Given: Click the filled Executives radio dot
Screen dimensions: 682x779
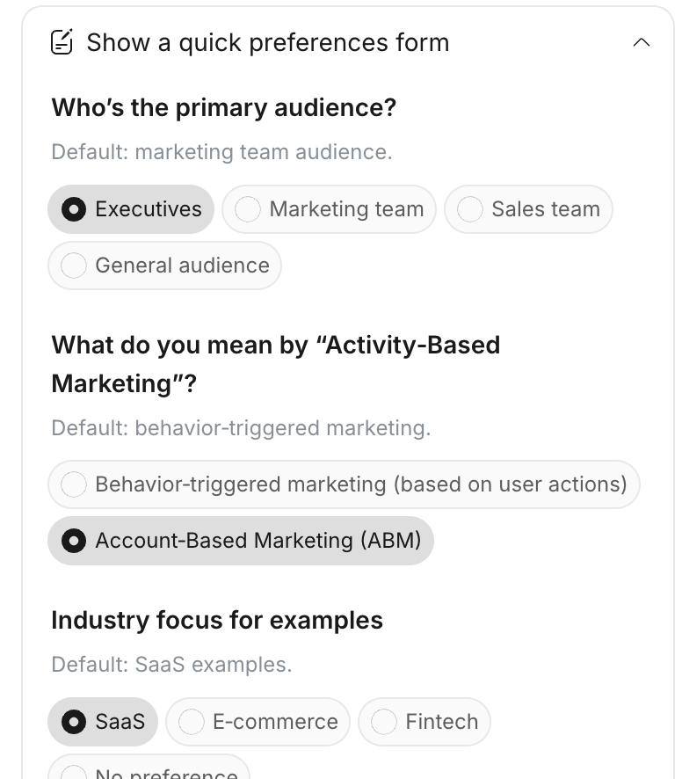Looking at the screenshot, I should [74, 209].
